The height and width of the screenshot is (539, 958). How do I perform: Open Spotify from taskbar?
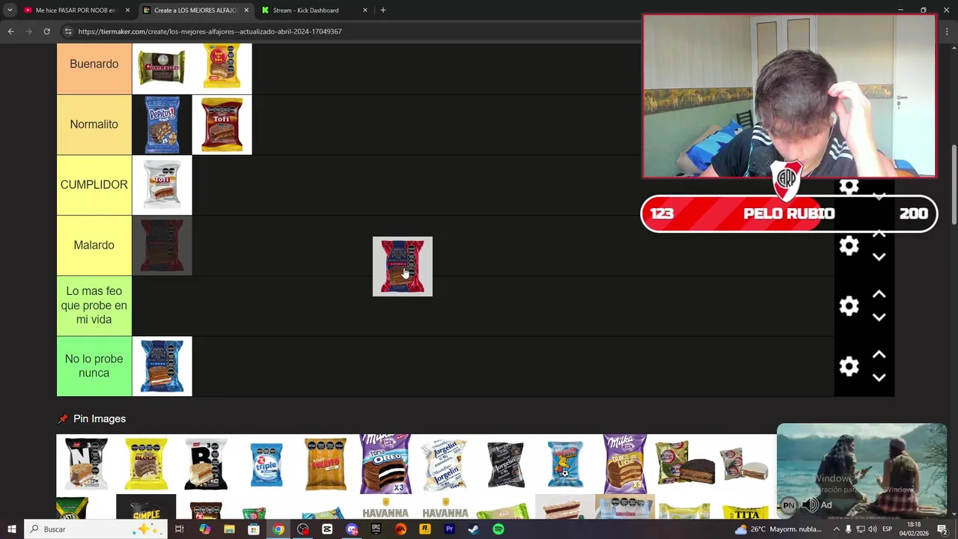(x=498, y=529)
